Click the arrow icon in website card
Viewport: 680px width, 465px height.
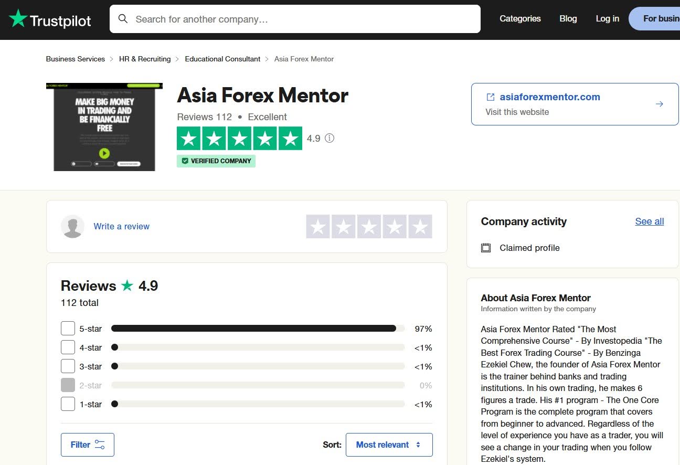[x=660, y=104]
